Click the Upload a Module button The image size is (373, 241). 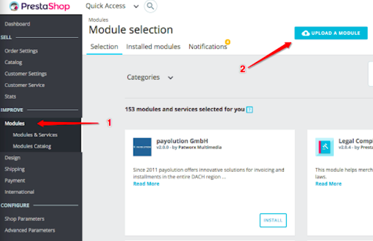pos(331,33)
